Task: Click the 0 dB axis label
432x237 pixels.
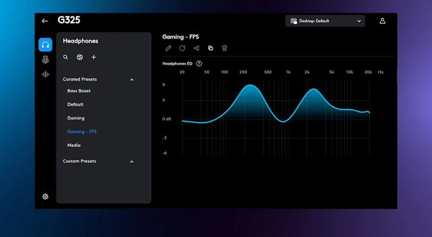Action: 167,119
